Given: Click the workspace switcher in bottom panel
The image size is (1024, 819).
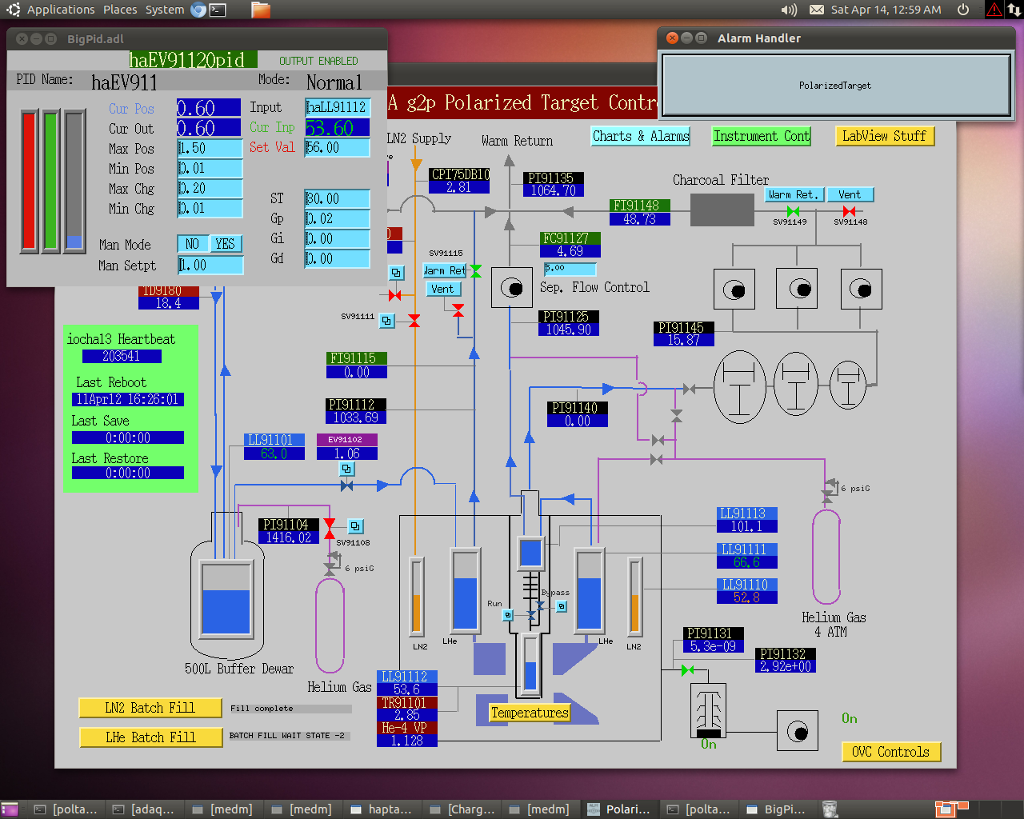Looking at the screenshot, I should point(952,809).
